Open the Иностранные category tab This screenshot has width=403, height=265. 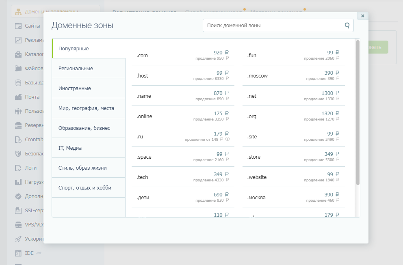pos(89,88)
